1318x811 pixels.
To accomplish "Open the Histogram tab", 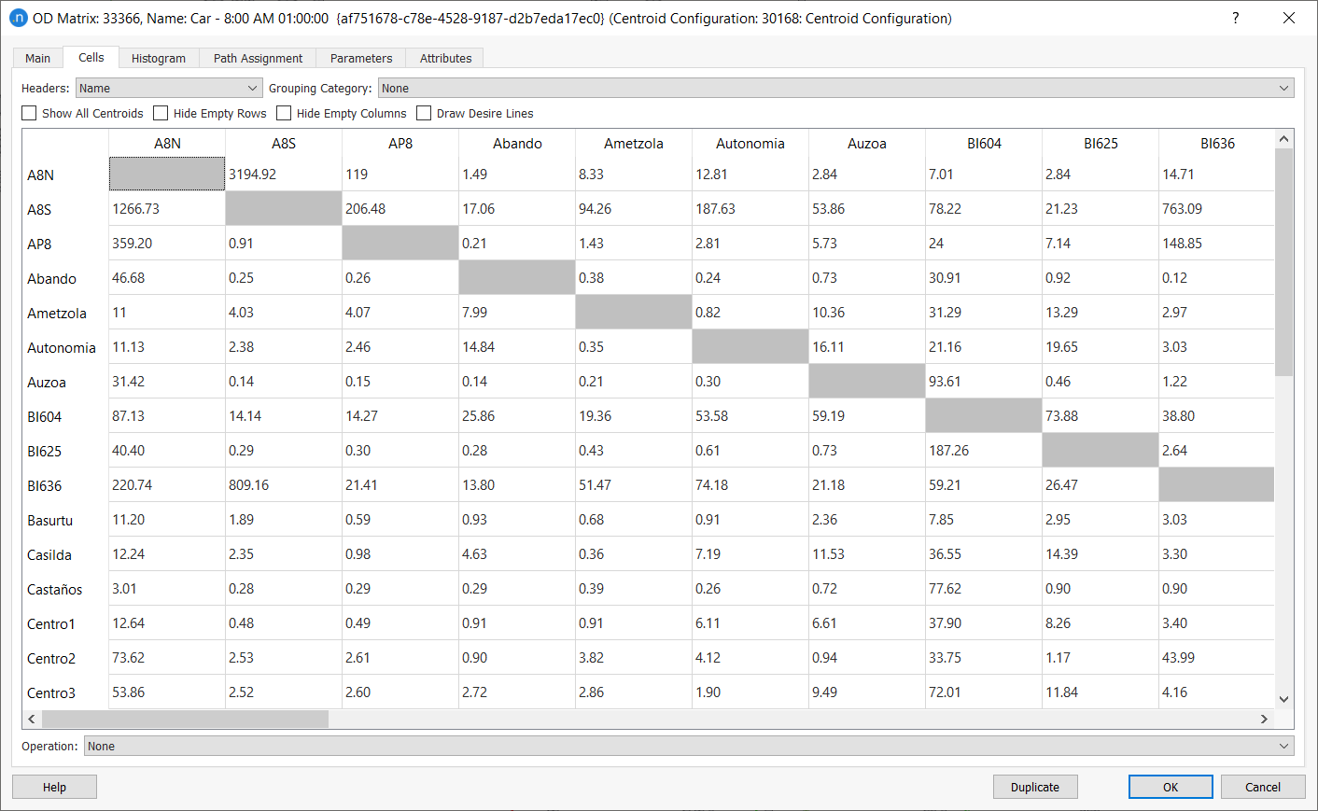I will (158, 57).
